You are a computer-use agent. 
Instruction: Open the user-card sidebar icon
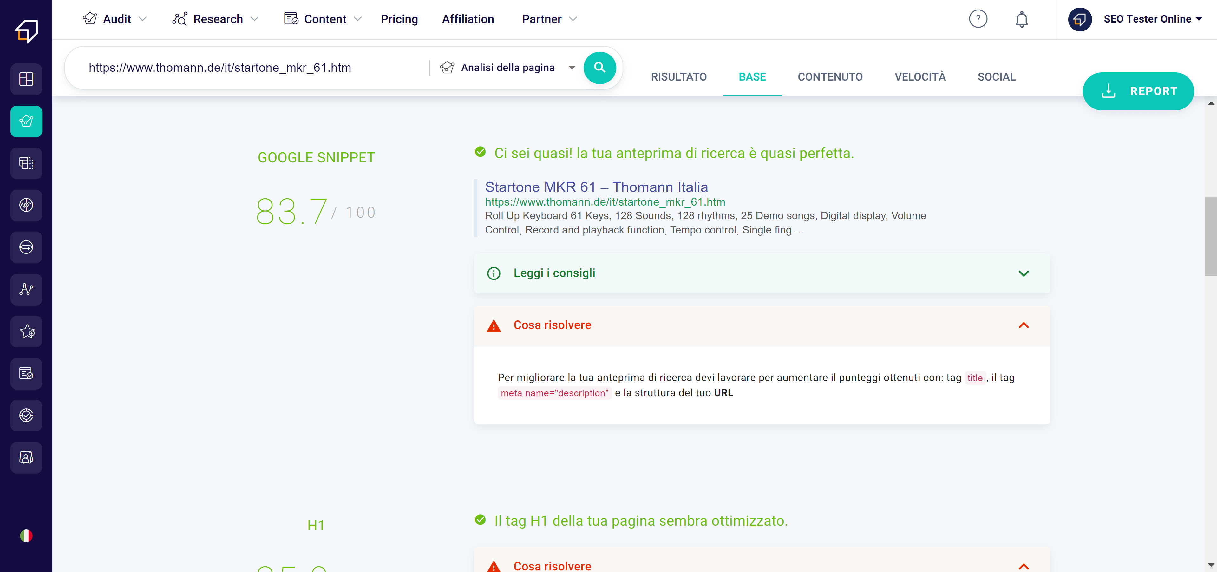point(26,457)
